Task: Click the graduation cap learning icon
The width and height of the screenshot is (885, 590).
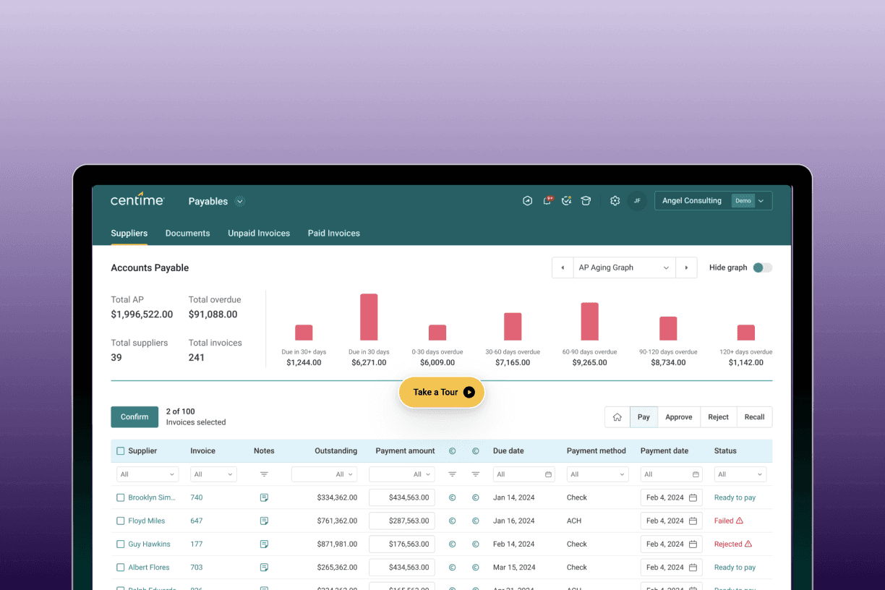Action: click(586, 201)
